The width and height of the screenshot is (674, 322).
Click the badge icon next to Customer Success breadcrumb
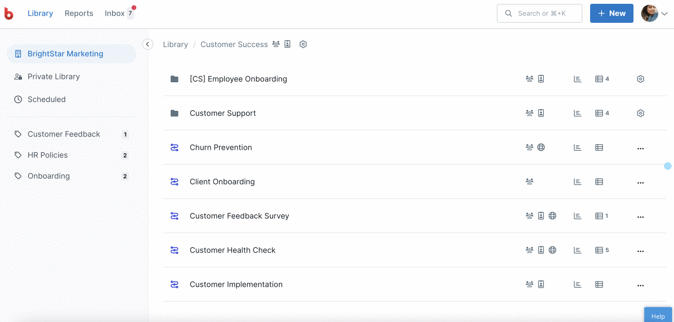(x=287, y=44)
